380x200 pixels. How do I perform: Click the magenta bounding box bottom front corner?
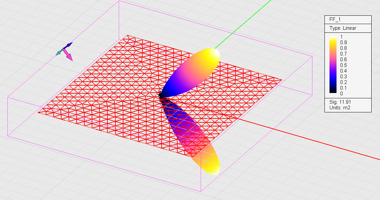(x=201, y=191)
